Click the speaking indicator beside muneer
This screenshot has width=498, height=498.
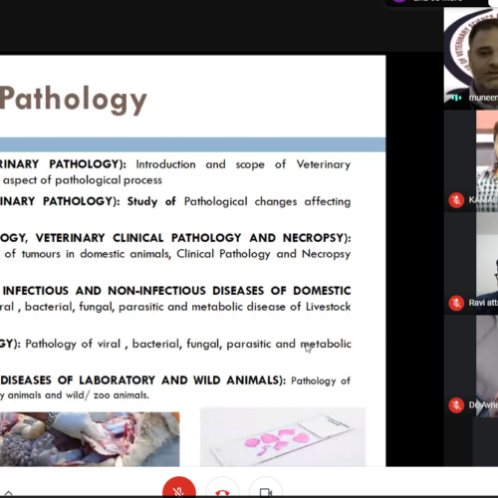coord(457,98)
